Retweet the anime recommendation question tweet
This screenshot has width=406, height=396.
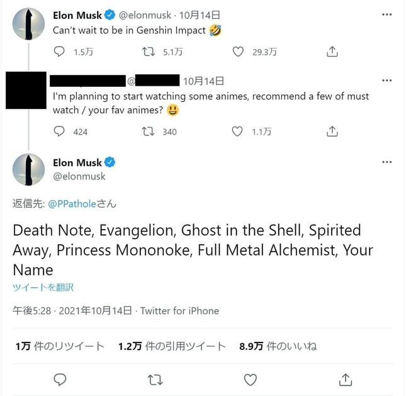(x=149, y=132)
